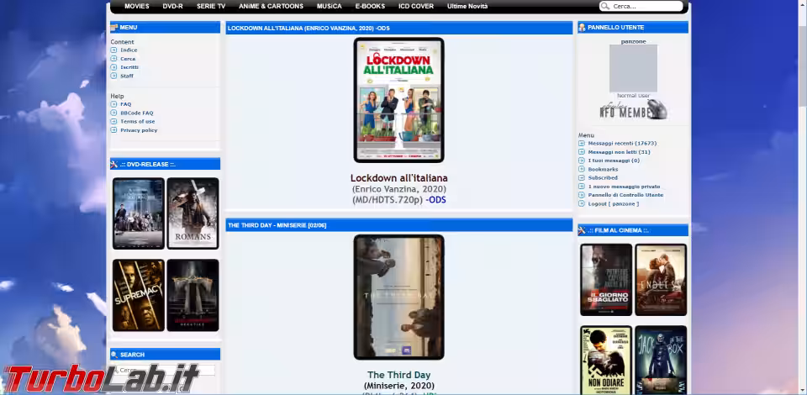Screen dimensions: 807x395
Task: Open the Lockdown all'italiana poster
Action: coord(398,100)
